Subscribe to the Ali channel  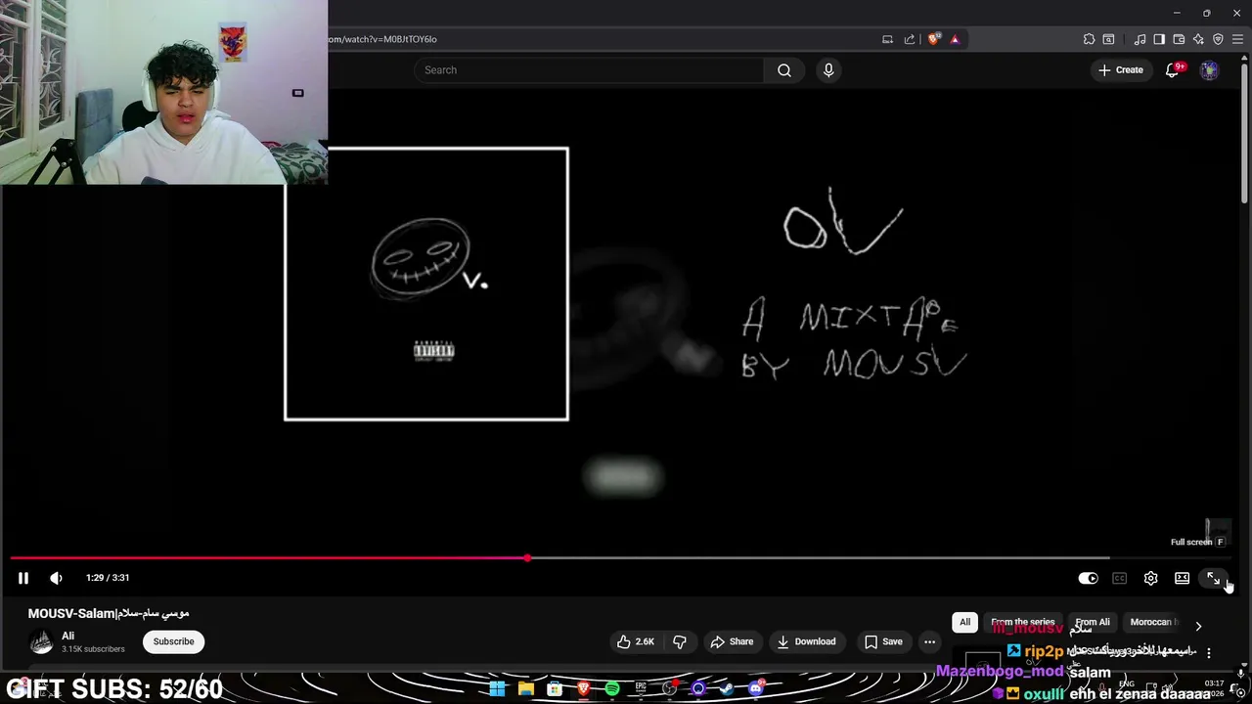(173, 641)
